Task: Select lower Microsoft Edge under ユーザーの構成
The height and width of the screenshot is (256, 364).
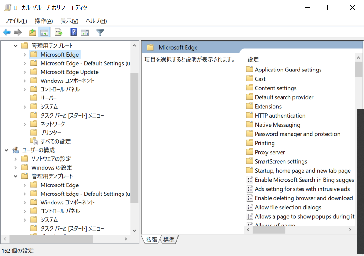Action: 59,185
